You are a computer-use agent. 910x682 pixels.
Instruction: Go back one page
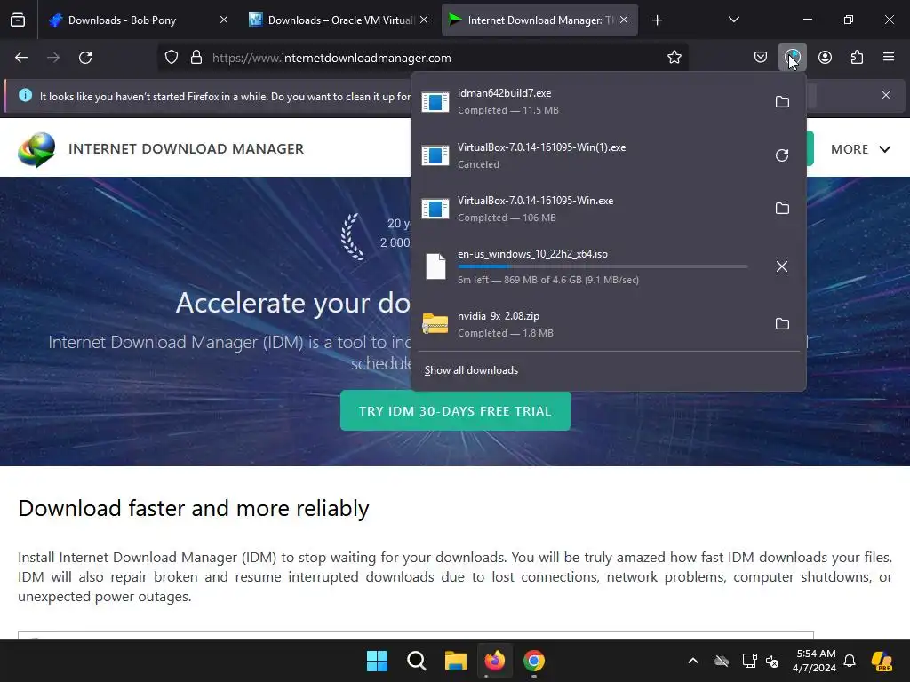pyautogui.click(x=21, y=58)
